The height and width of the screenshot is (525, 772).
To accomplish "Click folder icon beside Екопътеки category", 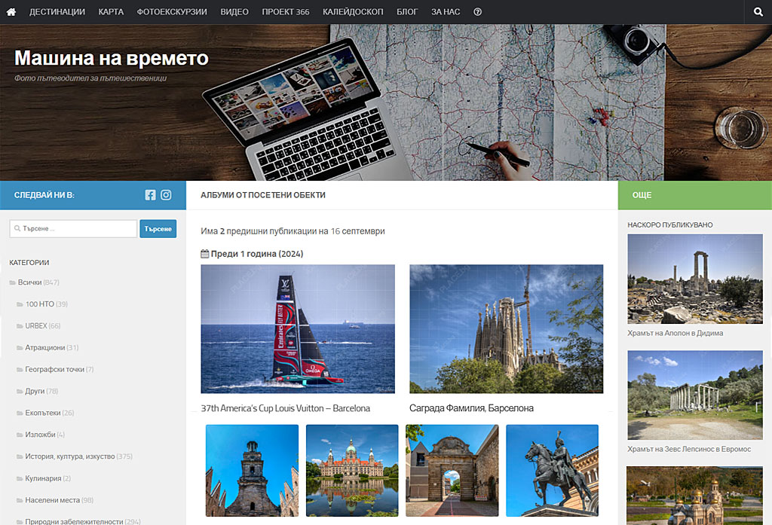I will point(20,414).
